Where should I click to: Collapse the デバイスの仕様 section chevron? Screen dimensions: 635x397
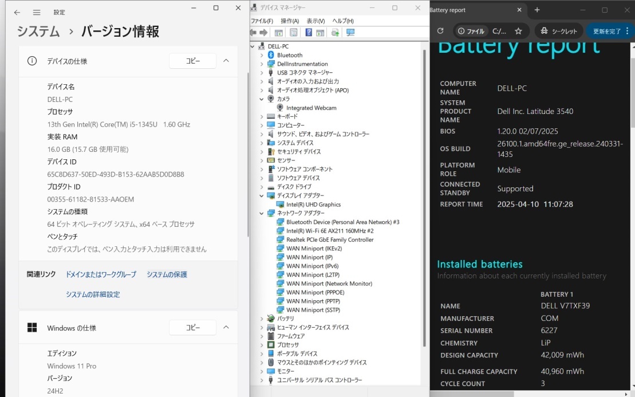pyautogui.click(x=226, y=61)
